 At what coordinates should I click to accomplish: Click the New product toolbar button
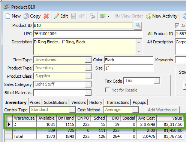(x=13, y=16)
